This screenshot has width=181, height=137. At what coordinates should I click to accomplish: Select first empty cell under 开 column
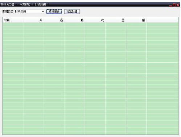coord(34,25)
